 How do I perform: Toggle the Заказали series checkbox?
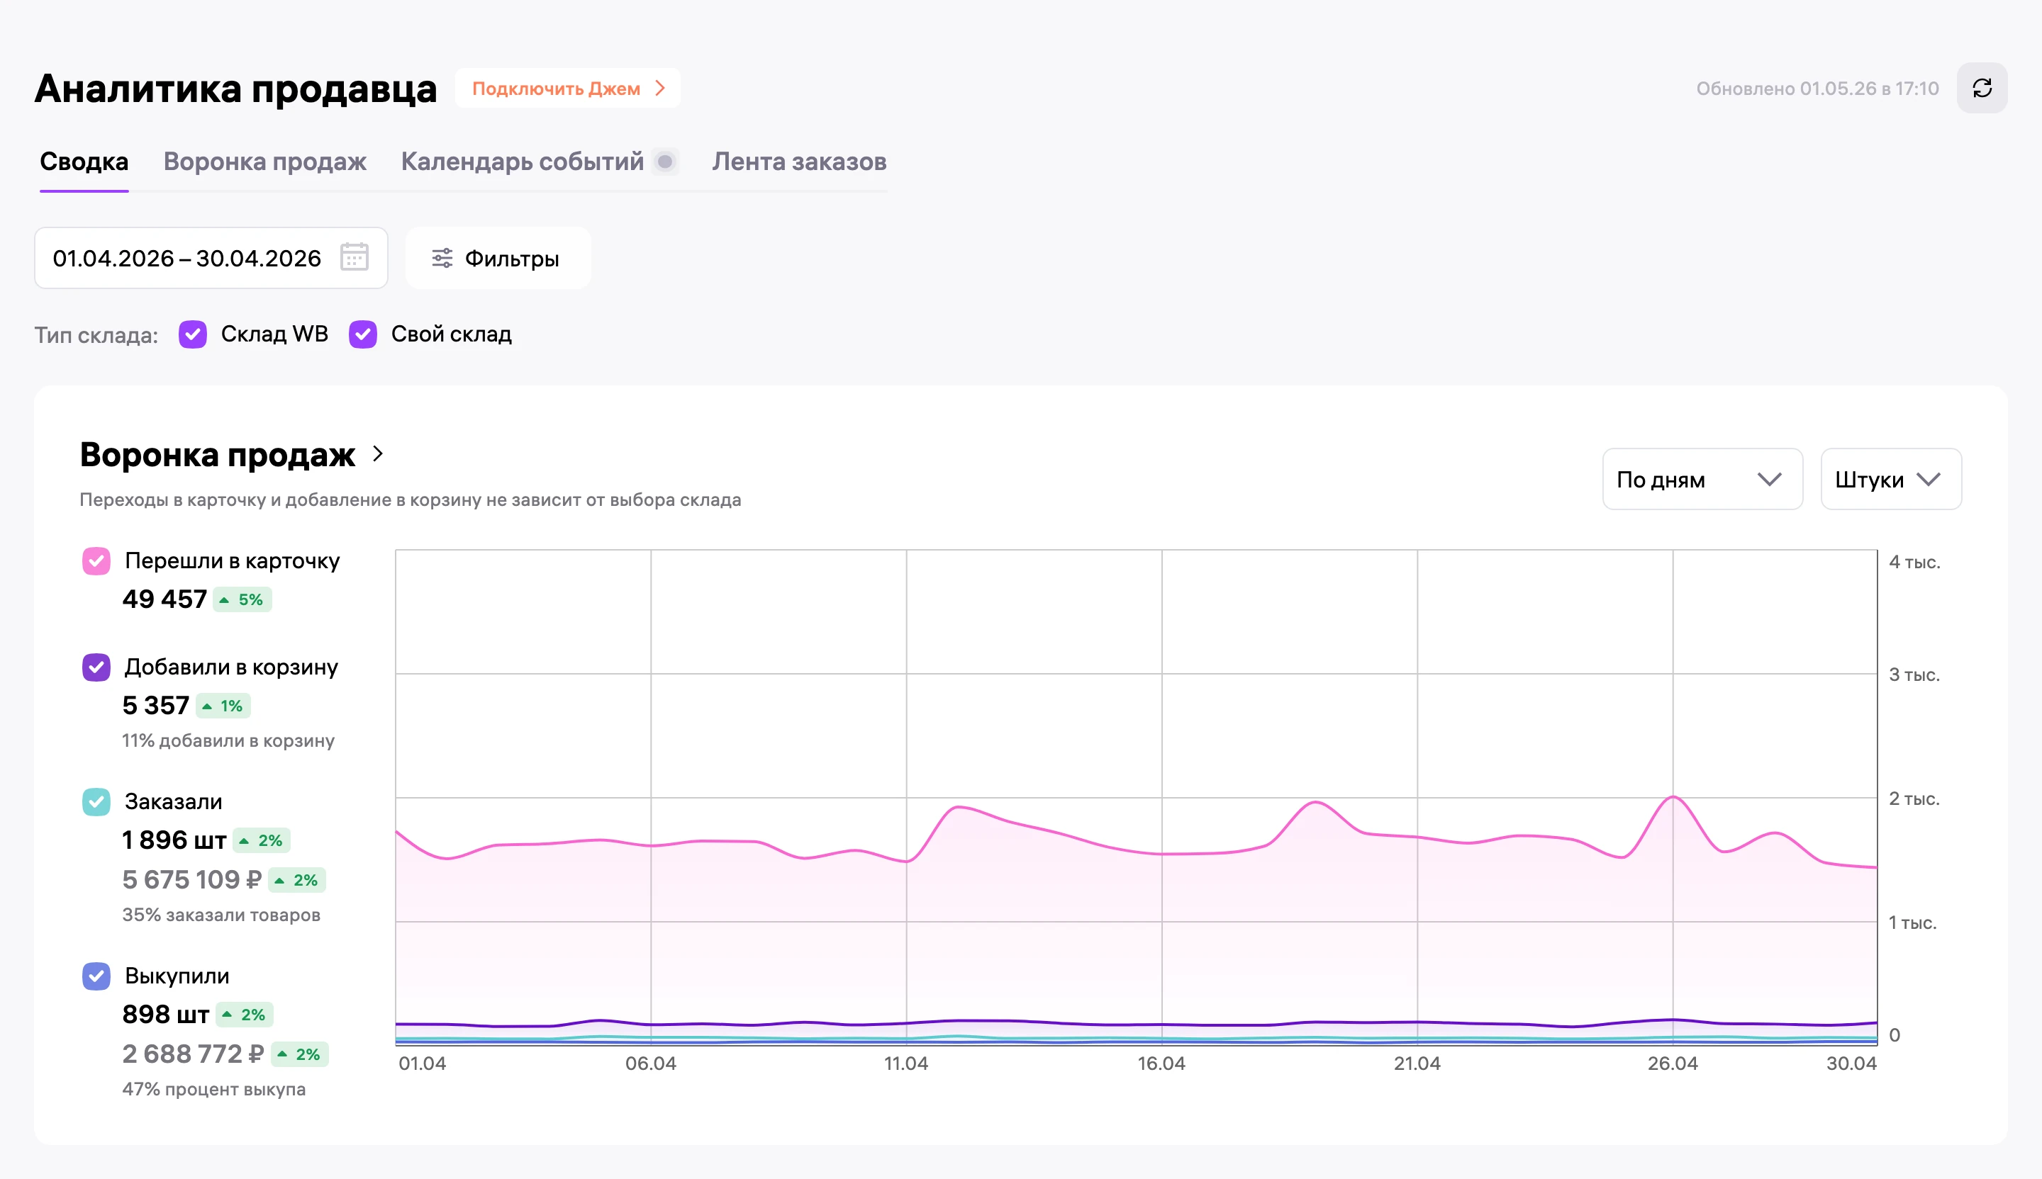click(x=96, y=801)
